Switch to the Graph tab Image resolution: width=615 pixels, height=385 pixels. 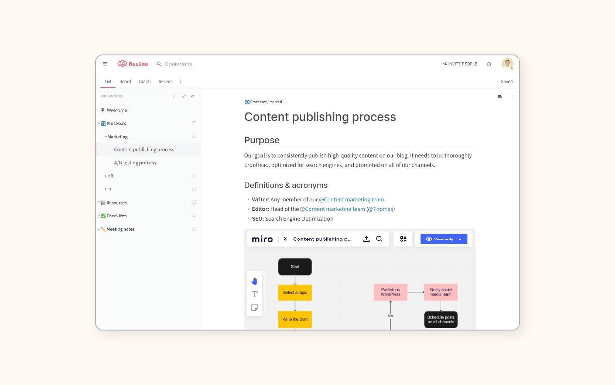pyautogui.click(x=145, y=82)
